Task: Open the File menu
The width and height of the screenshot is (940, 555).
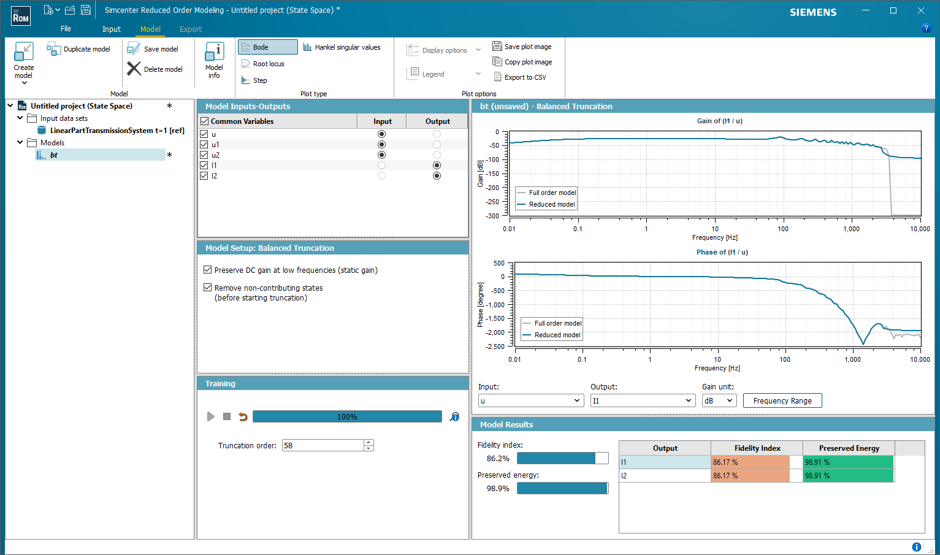Action: (66, 29)
